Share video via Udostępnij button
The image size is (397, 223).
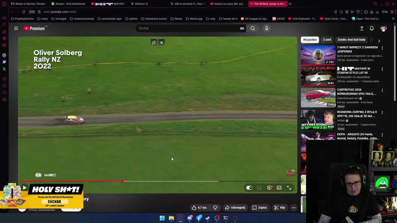click(235, 208)
